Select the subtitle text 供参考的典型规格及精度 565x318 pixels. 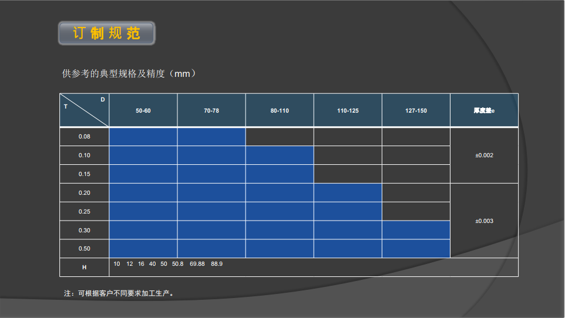[x=129, y=74]
